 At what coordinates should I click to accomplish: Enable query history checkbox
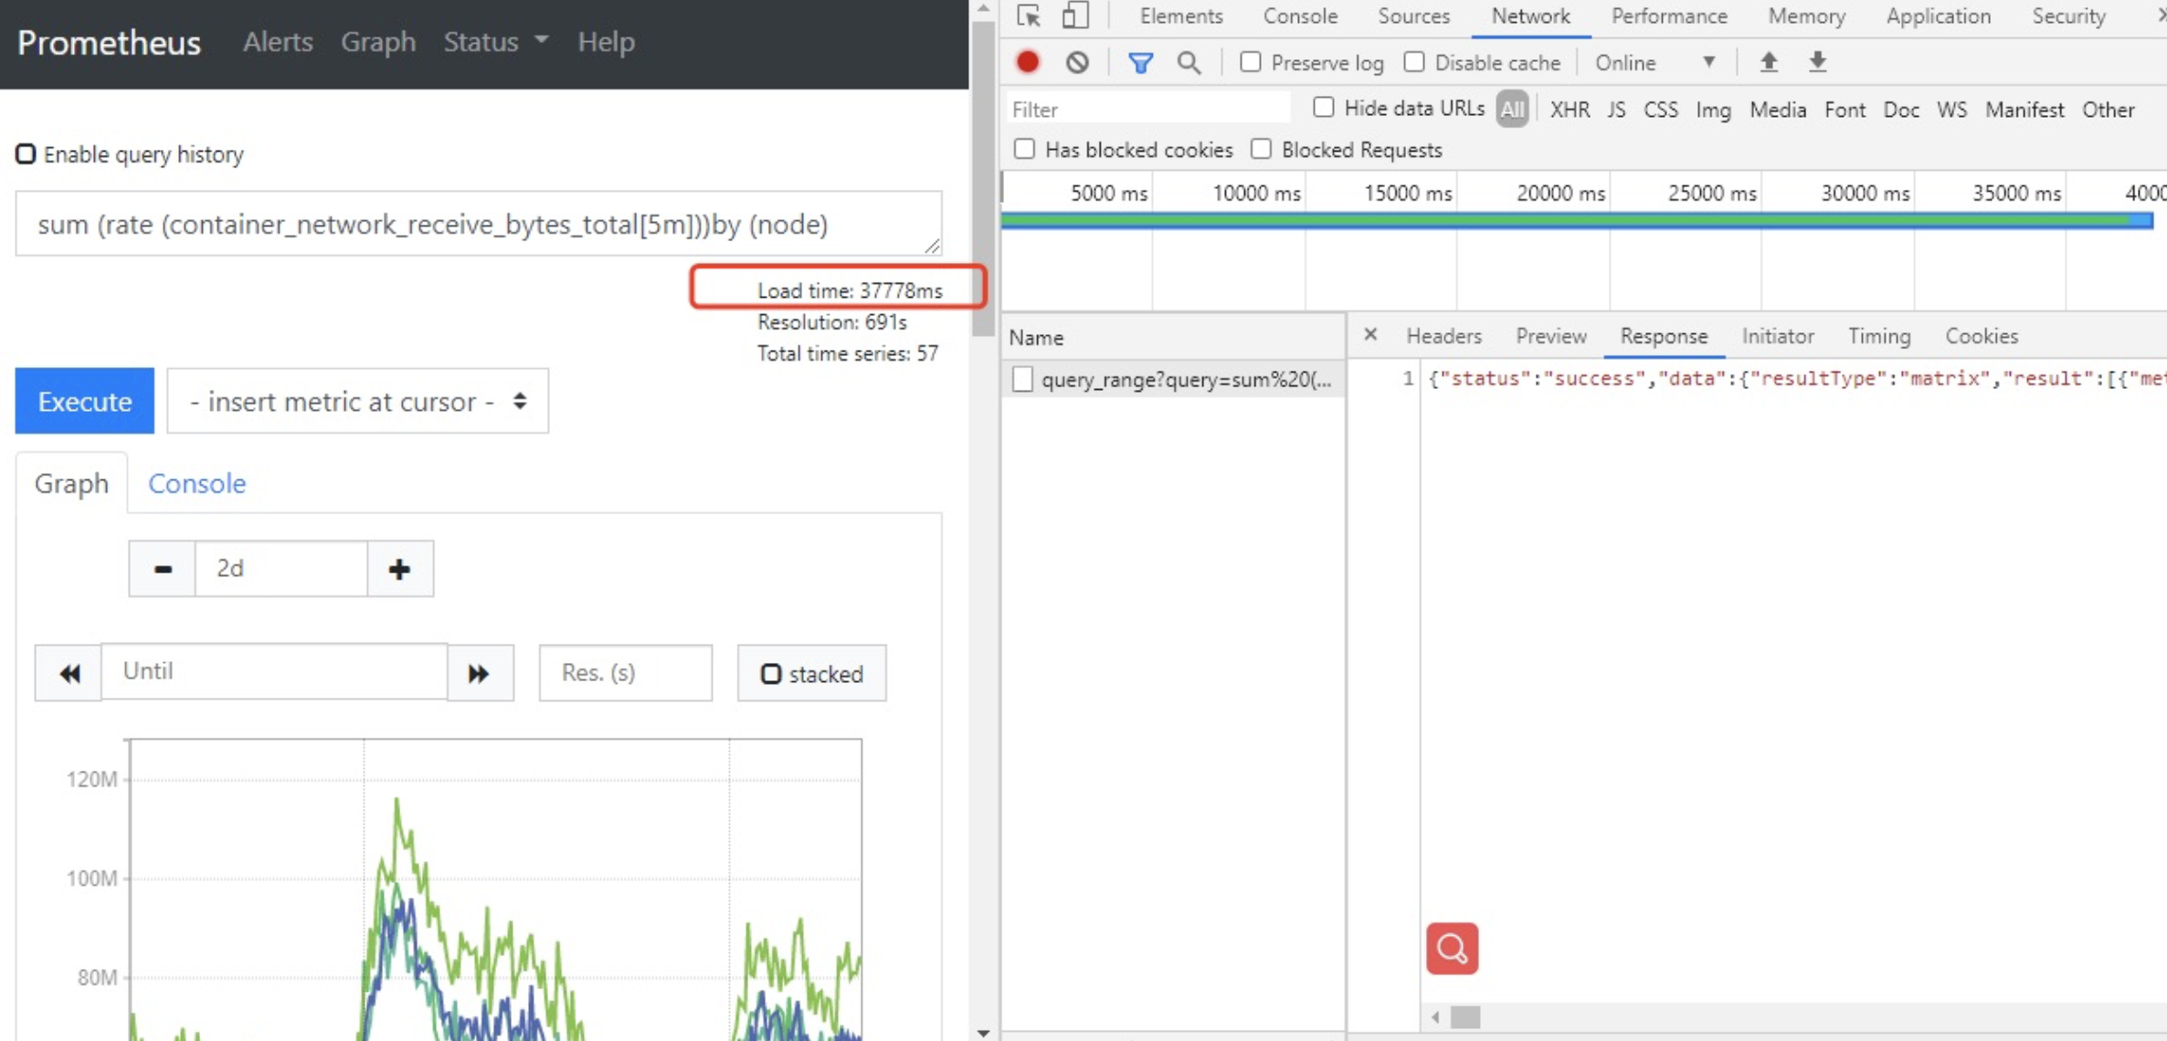point(26,153)
